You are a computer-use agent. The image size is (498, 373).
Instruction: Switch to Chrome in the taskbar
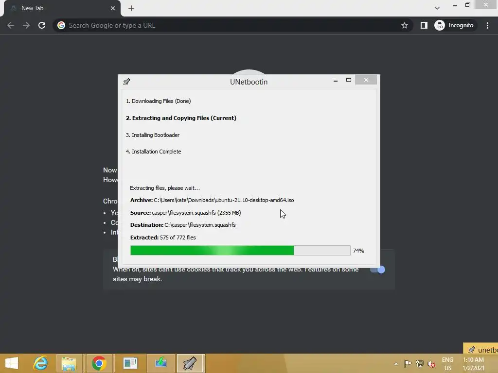coord(99,363)
